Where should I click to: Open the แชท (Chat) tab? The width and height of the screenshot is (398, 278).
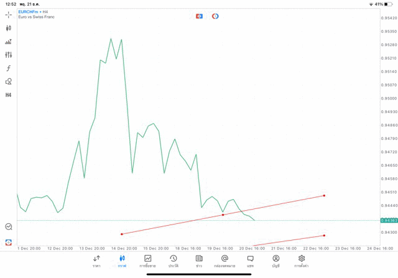point(250,261)
